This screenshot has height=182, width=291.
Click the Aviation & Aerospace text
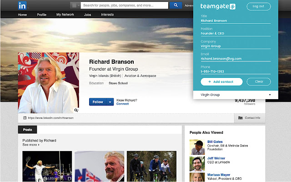[140, 76]
